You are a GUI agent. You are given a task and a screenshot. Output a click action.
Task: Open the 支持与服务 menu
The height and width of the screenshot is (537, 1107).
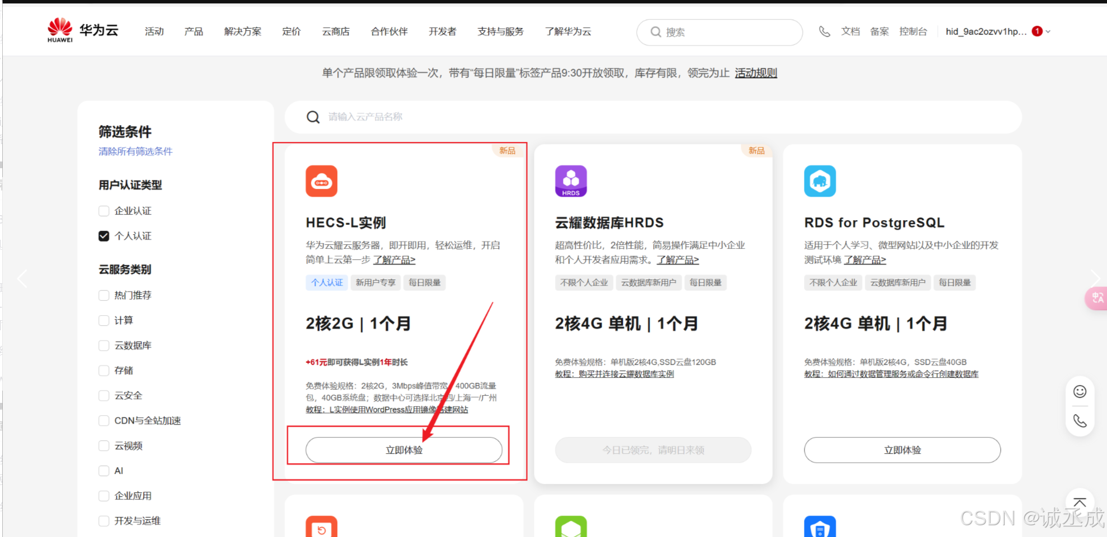pos(500,32)
